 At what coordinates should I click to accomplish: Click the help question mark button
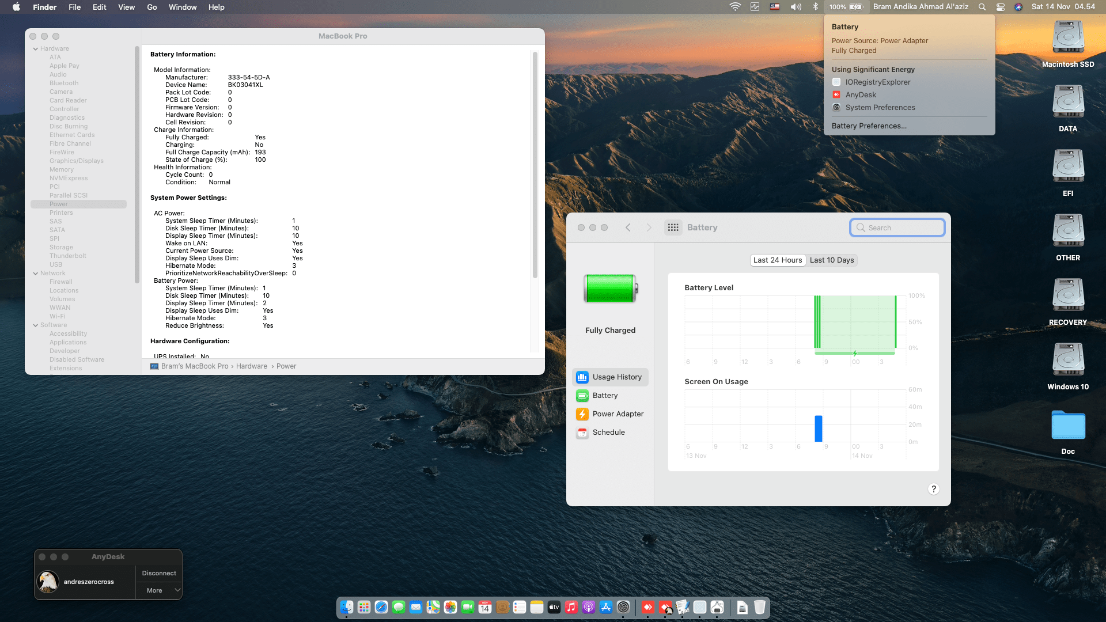(x=933, y=489)
